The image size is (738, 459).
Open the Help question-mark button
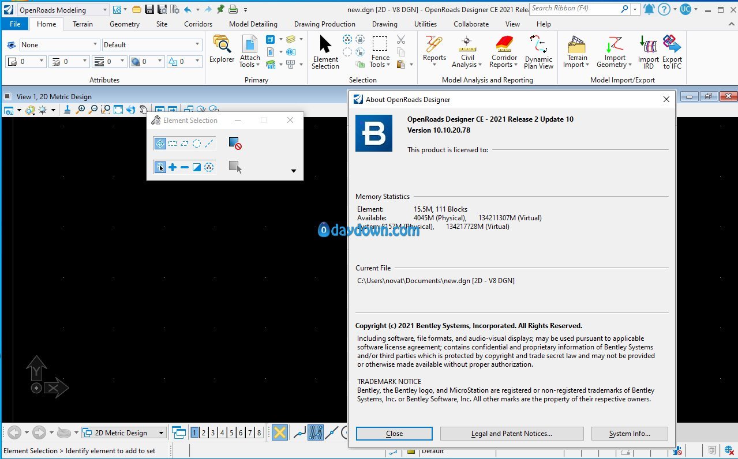(664, 9)
